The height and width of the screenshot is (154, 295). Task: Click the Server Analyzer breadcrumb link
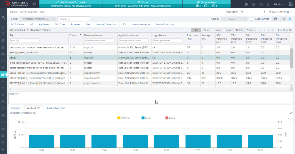(x=28, y=12)
